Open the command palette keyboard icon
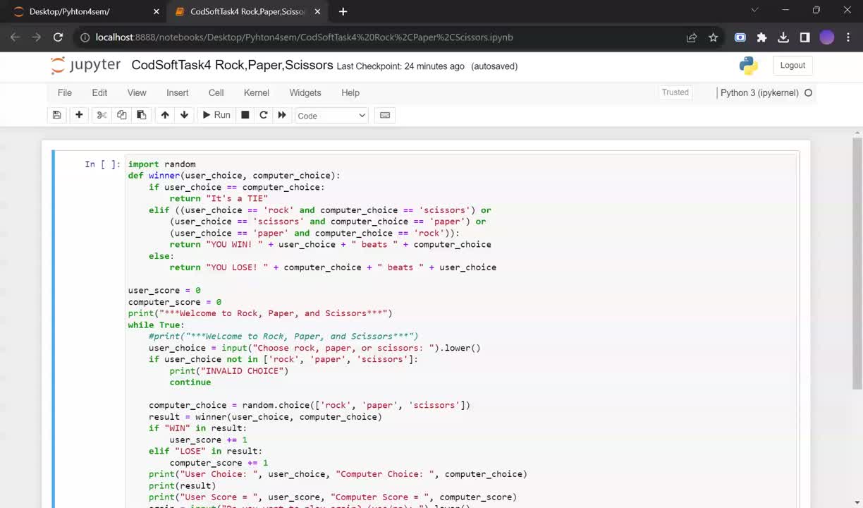863x508 pixels. tap(385, 115)
